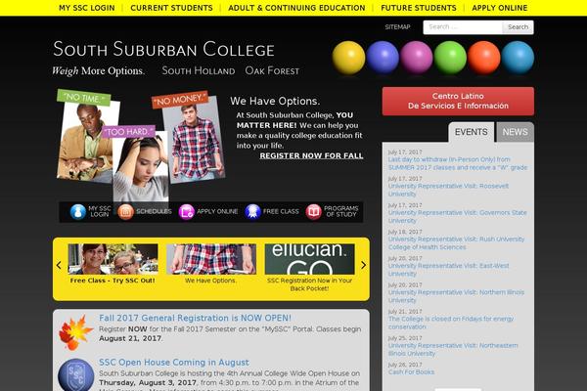Open Fall 2017 General Registration headline
This screenshot has width=587, height=391.
pos(195,318)
